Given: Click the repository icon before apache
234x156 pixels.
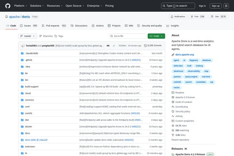Looking at the screenshot, I should (x=7, y=17).
